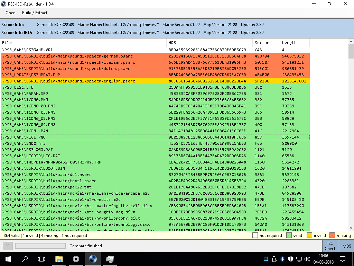Select the missing german.psarc row
Screen dimensions: 354x266
tap(155, 56)
